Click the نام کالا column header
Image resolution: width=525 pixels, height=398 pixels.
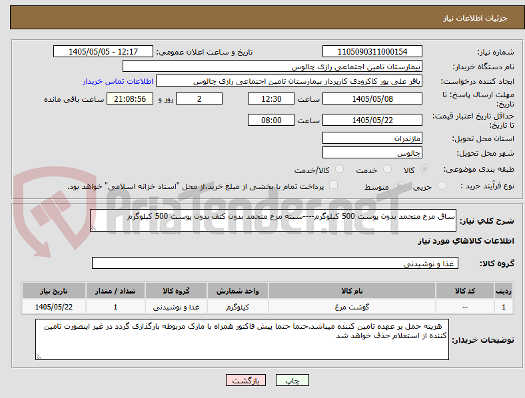click(x=352, y=291)
